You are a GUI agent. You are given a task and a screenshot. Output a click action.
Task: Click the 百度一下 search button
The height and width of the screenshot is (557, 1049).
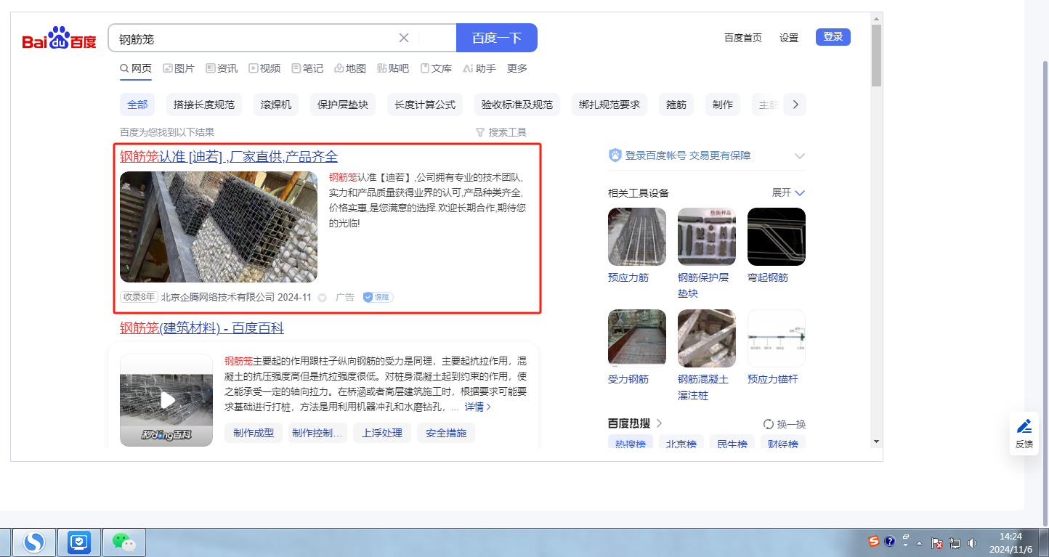tap(497, 38)
